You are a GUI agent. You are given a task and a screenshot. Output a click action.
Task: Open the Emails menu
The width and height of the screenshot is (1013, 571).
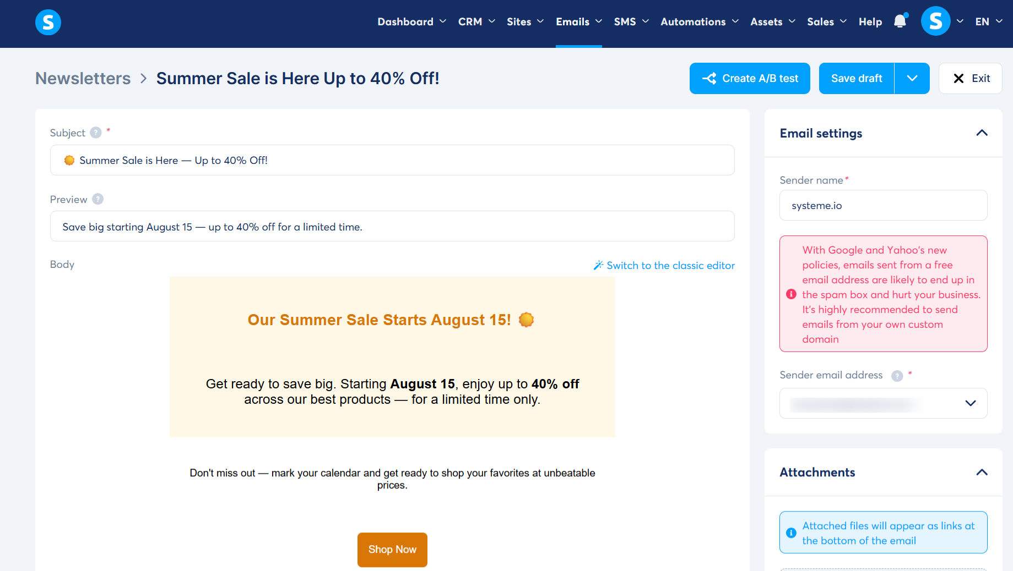[x=578, y=21]
